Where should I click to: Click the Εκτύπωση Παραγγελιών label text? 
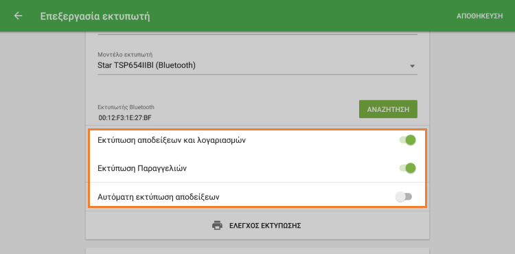point(142,169)
